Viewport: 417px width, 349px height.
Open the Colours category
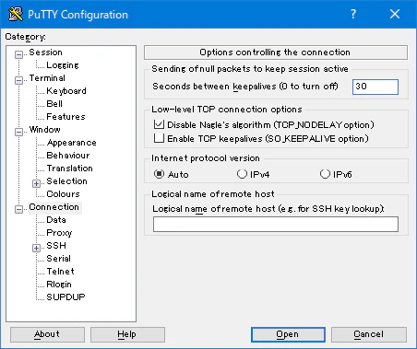(63, 194)
